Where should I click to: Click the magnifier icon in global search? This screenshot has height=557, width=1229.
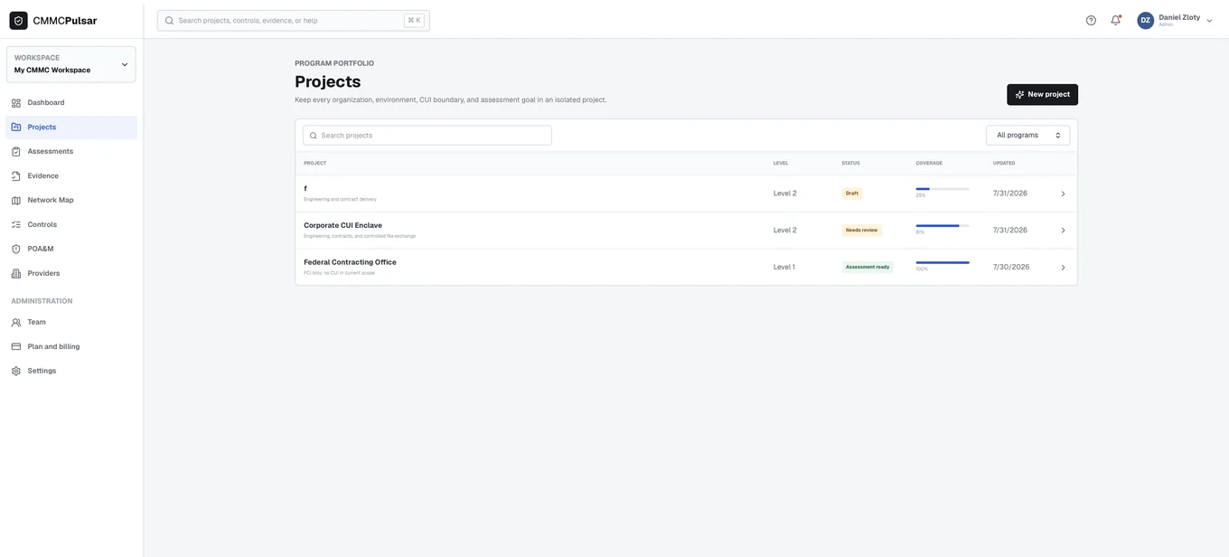[x=169, y=21]
